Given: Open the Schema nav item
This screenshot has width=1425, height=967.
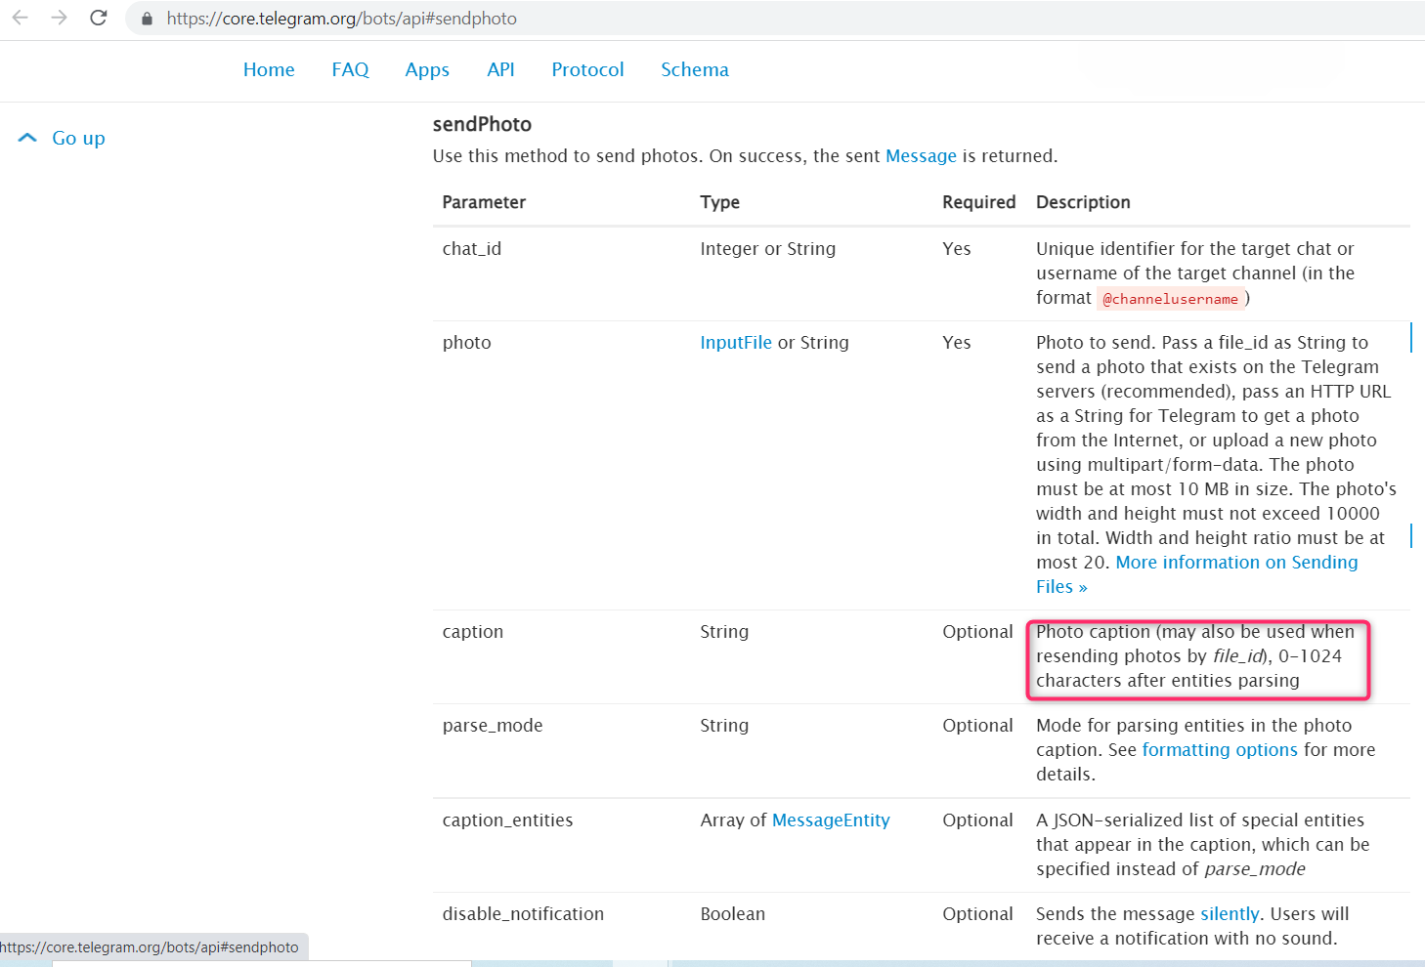Looking at the screenshot, I should pyautogui.click(x=695, y=69).
